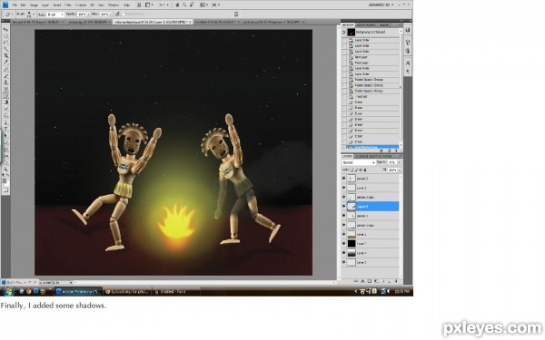Select the Gradient tool in the toolbox
The width and height of the screenshot is (545, 340).
(5, 102)
